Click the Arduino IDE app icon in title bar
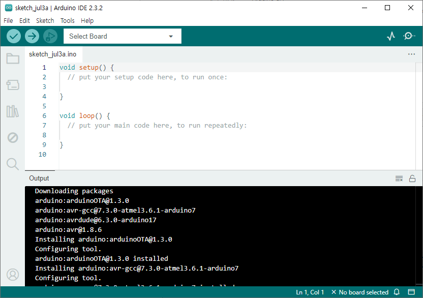 pos(9,8)
